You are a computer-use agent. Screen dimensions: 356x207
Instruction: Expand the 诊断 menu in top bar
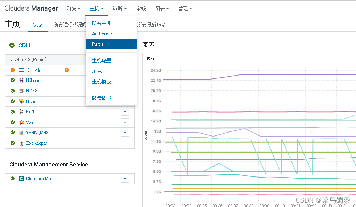point(120,8)
